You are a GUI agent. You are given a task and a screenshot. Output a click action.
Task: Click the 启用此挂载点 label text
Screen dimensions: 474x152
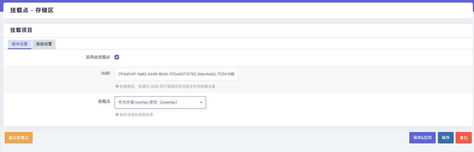98,57
